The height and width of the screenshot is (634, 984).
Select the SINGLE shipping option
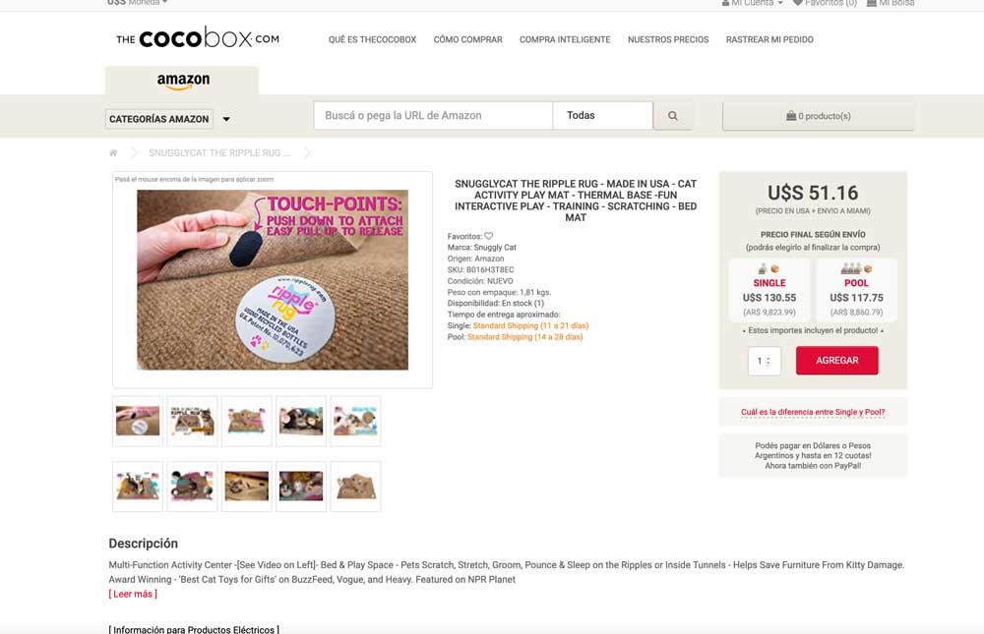769,290
